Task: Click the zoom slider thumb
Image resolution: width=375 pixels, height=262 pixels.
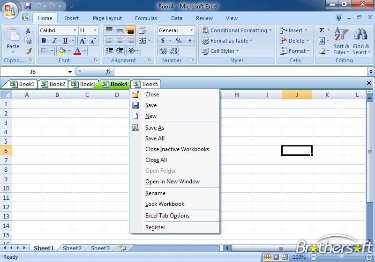Action: (x=341, y=257)
